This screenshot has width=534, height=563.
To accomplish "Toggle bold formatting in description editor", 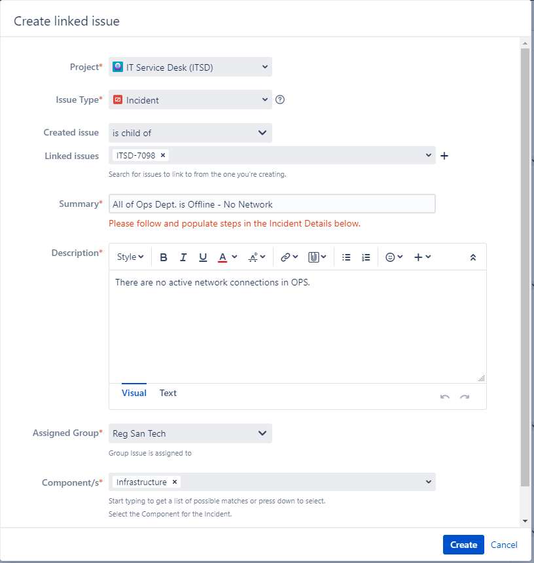I will tap(164, 257).
